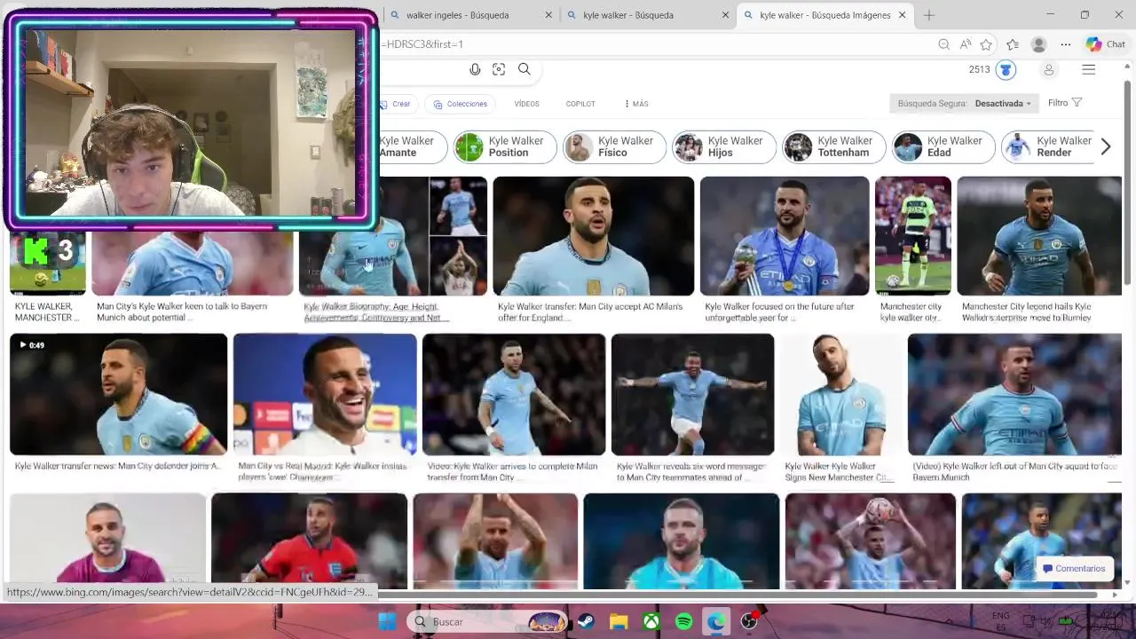Image resolution: width=1136 pixels, height=639 pixels.
Task: Select Kyle Walker Position suggestion chip
Action: click(x=505, y=146)
